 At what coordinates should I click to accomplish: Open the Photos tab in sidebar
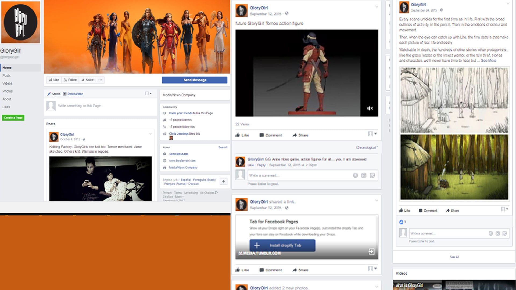[x=8, y=91]
